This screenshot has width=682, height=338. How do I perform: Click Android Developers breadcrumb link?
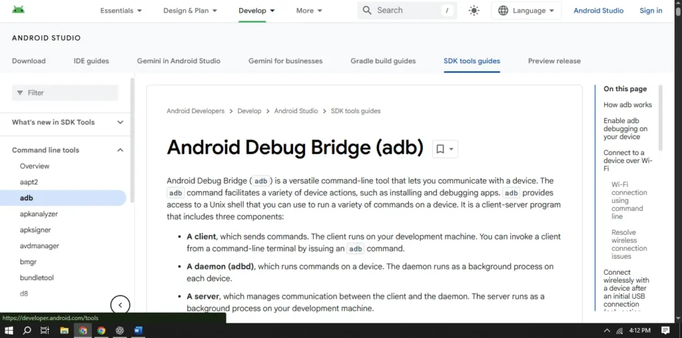tap(196, 111)
